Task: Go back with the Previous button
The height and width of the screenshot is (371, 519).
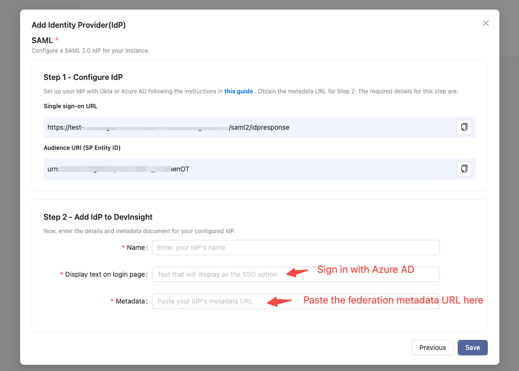Action: click(432, 348)
